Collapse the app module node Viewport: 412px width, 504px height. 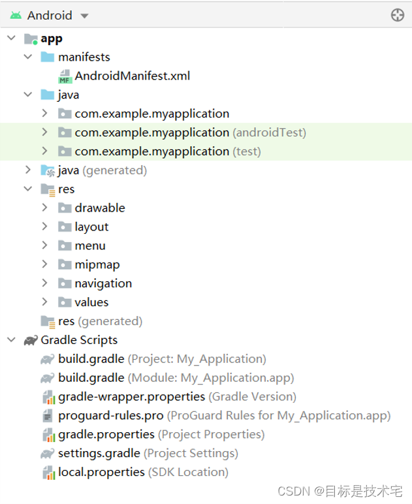(11, 39)
